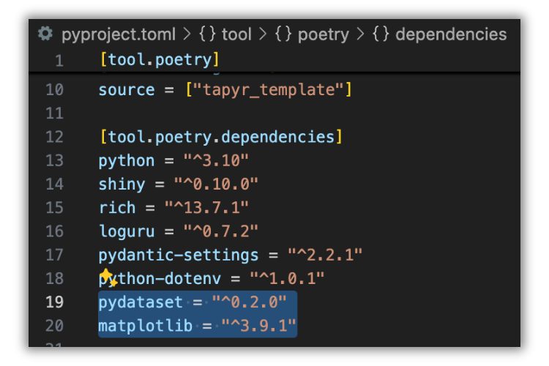
Task: Place cursor on the [tool.poetry.dependencies] header
Action: 221,137
